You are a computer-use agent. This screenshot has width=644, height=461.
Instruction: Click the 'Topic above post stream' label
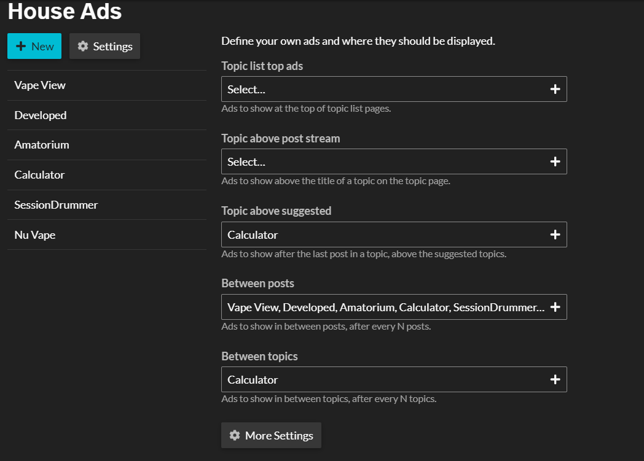point(280,139)
